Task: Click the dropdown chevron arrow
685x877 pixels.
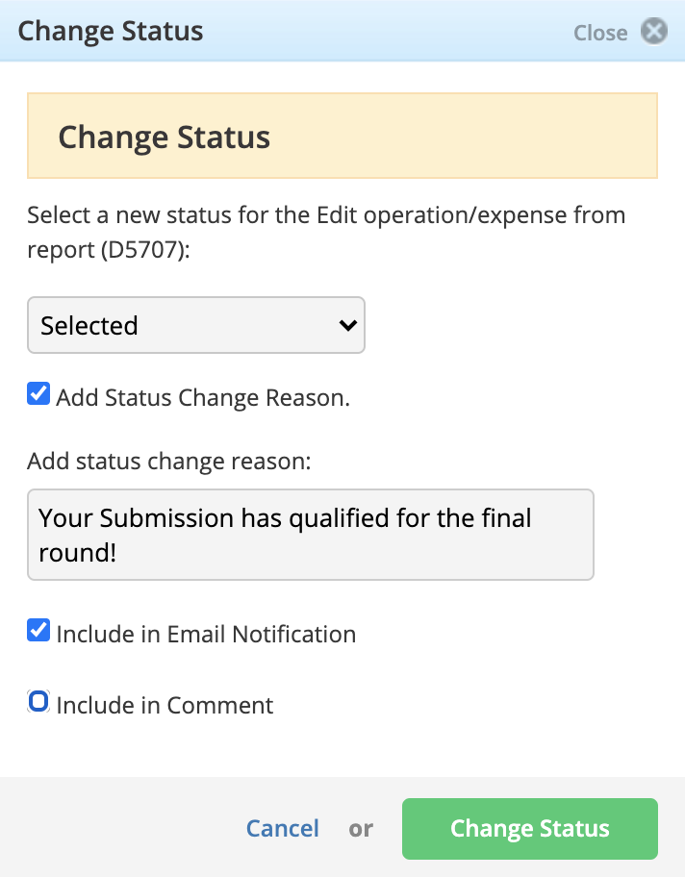Action: click(x=347, y=325)
